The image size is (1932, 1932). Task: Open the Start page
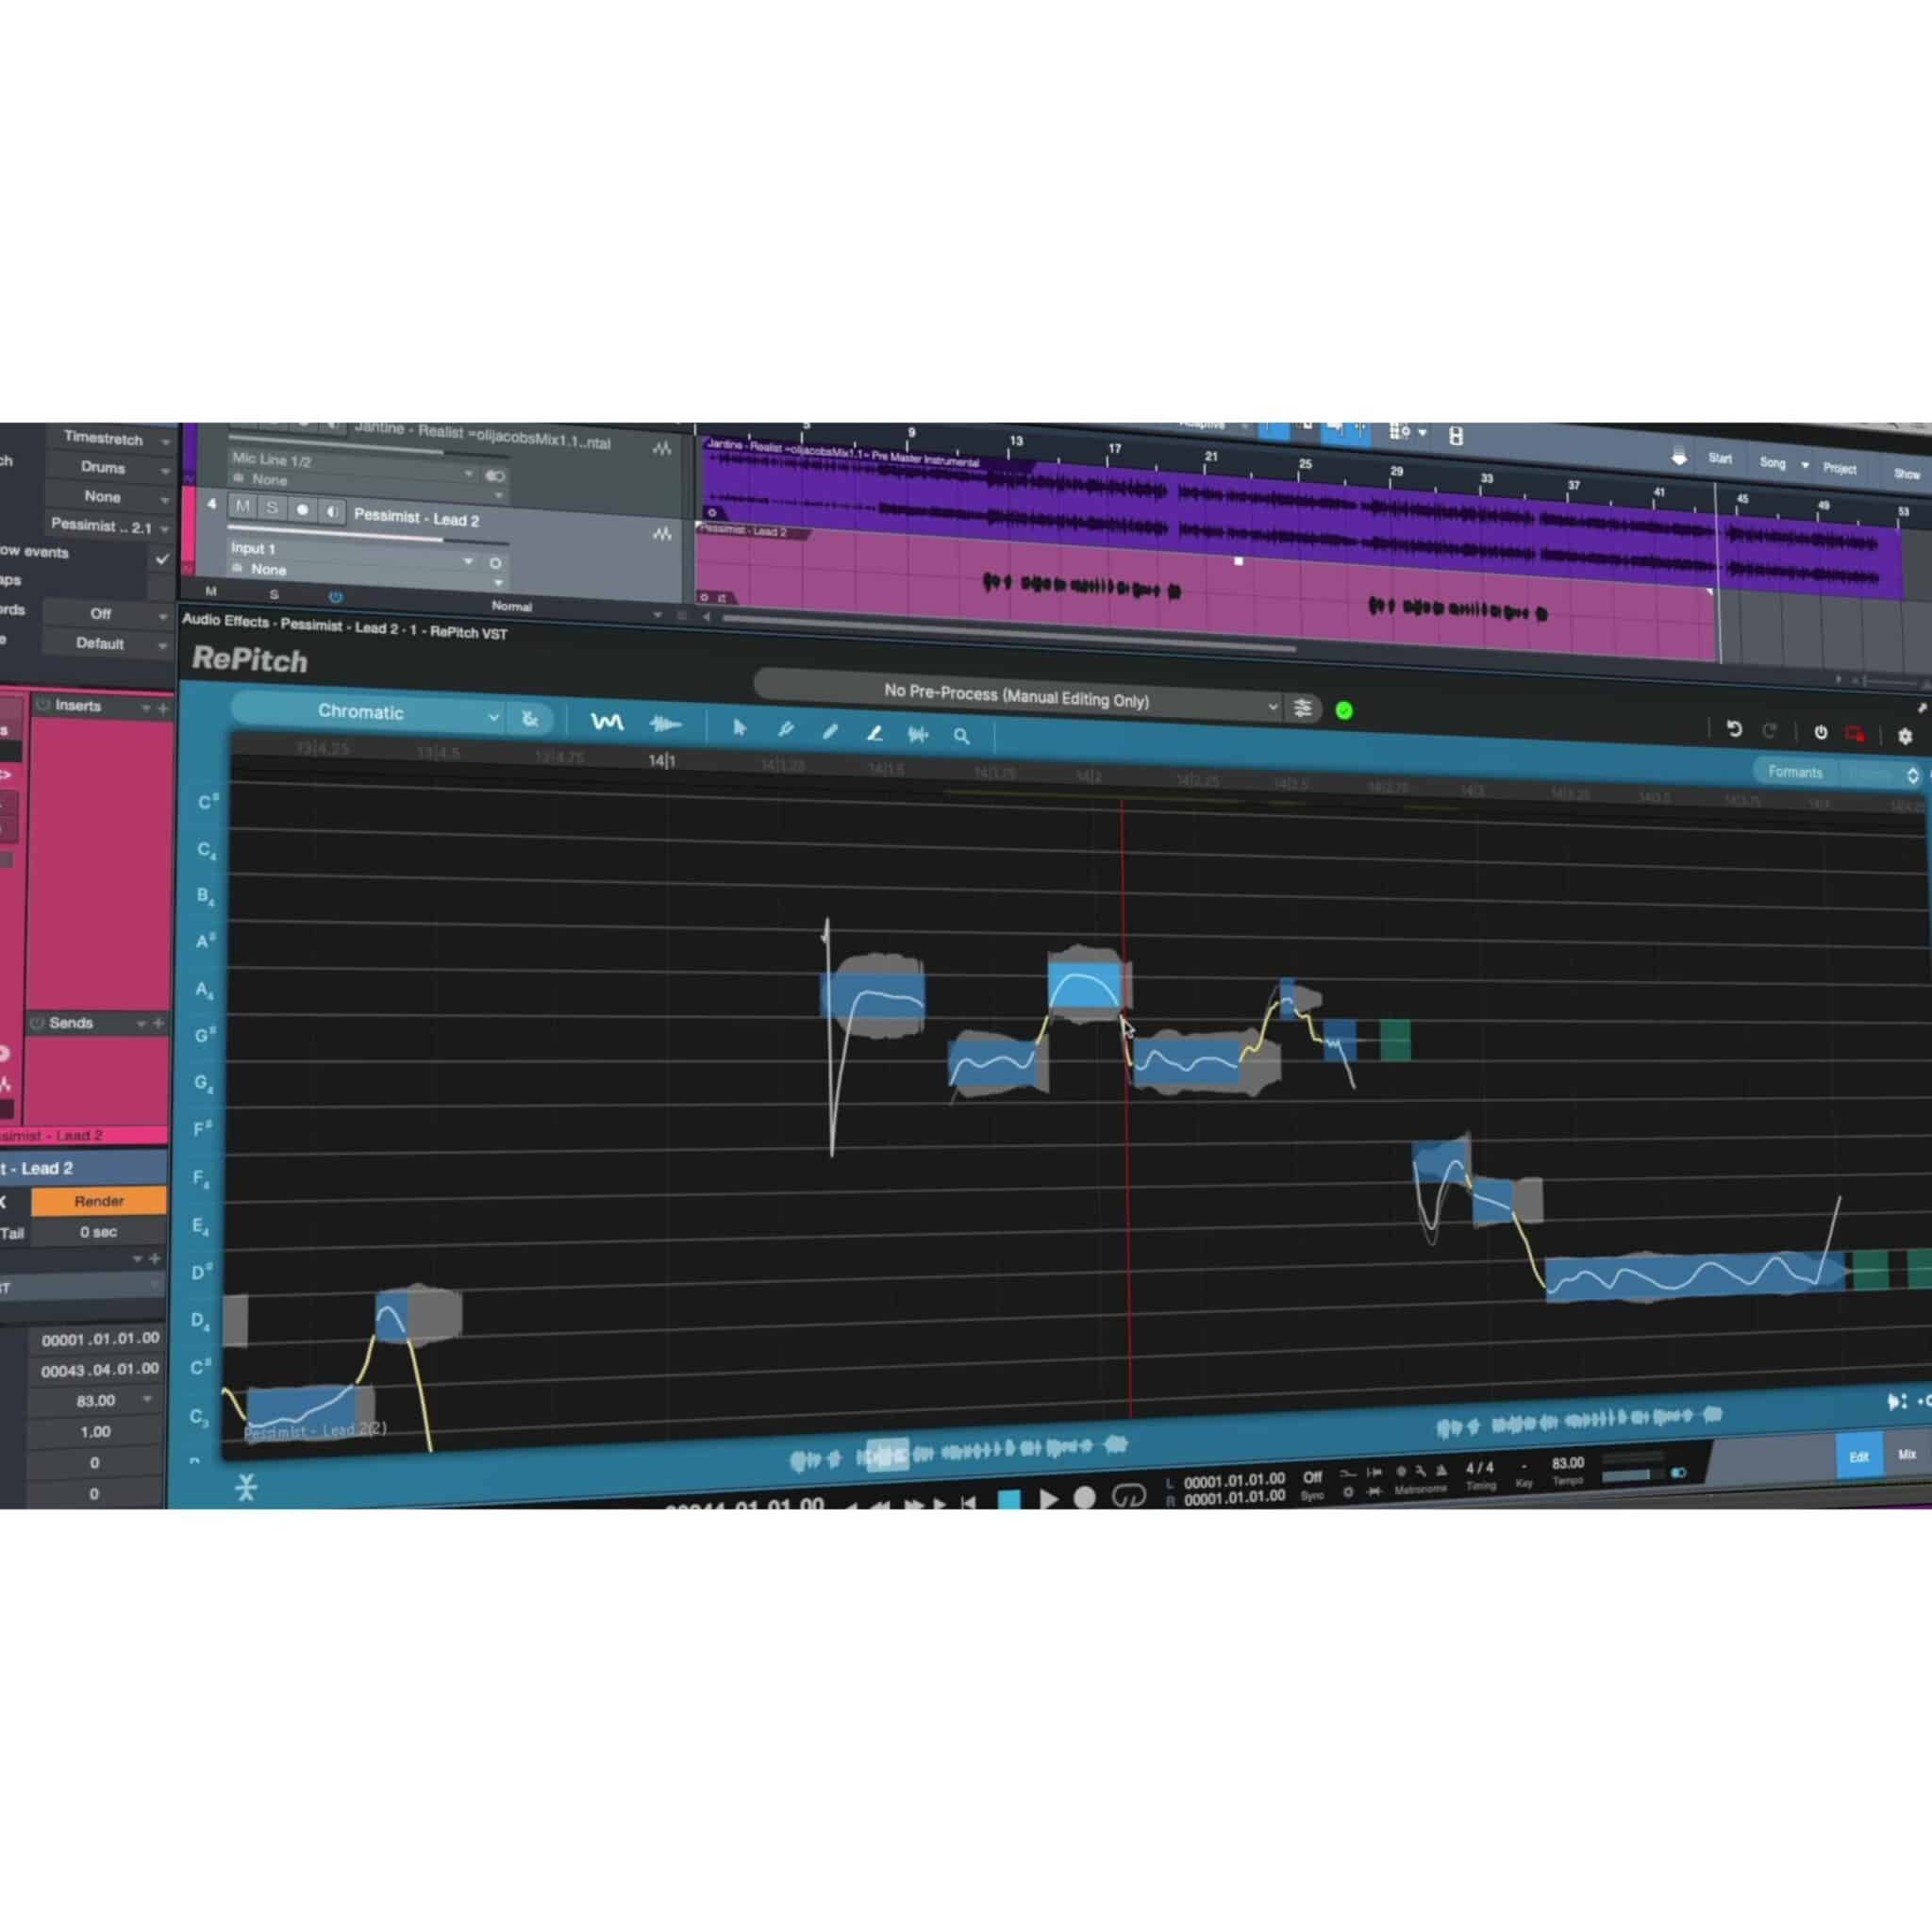pyautogui.click(x=1720, y=459)
